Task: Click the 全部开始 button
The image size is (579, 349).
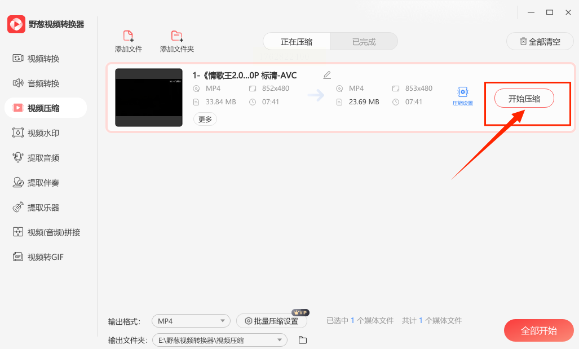Action: click(x=539, y=330)
